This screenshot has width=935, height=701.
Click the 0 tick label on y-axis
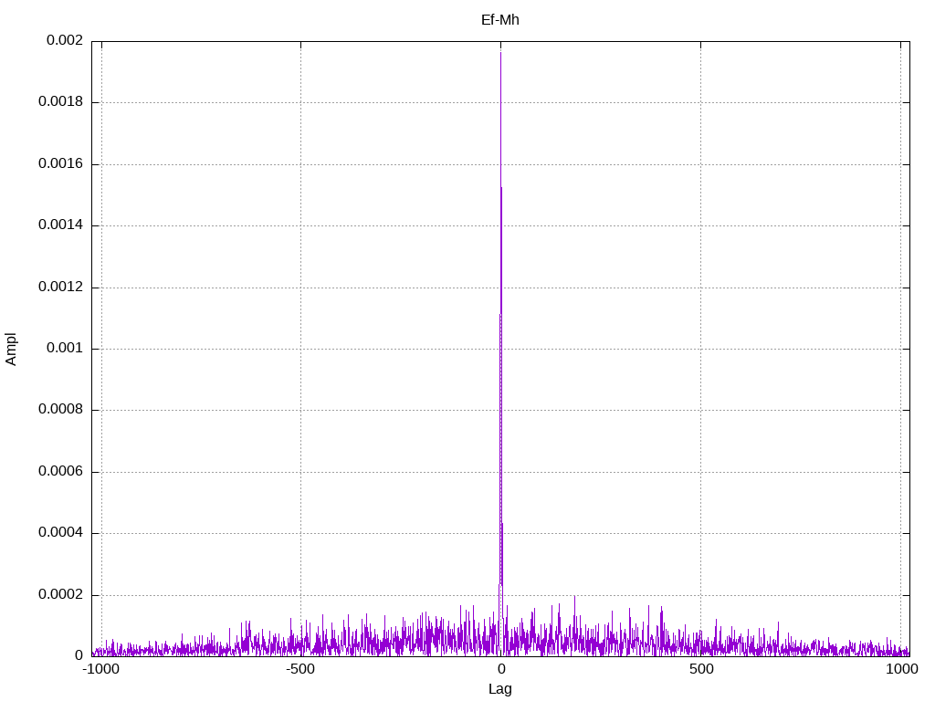pos(79,655)
